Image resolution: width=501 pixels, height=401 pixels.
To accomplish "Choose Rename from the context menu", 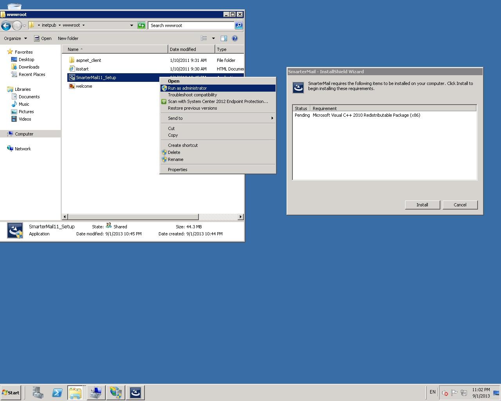I will pos(218,159).
